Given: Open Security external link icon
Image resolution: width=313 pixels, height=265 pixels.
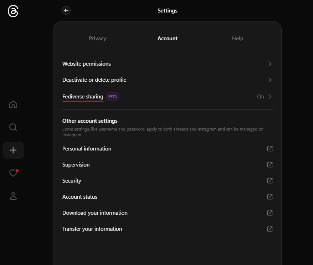Looking at the screenshot, I should [x=270, y=181].
